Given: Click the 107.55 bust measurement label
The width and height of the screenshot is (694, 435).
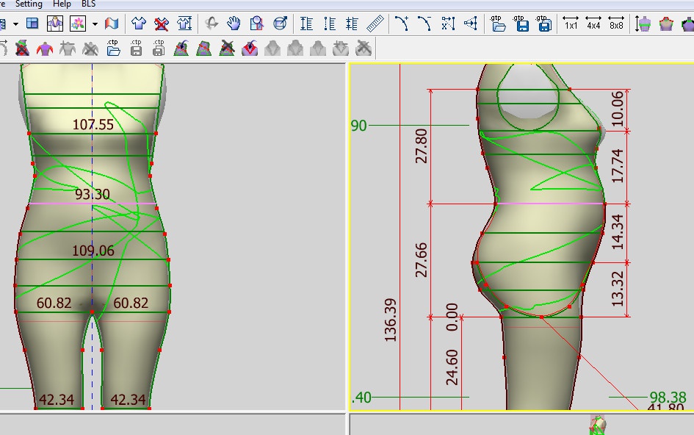Looking at the screenshot, I should click(93, 125).
